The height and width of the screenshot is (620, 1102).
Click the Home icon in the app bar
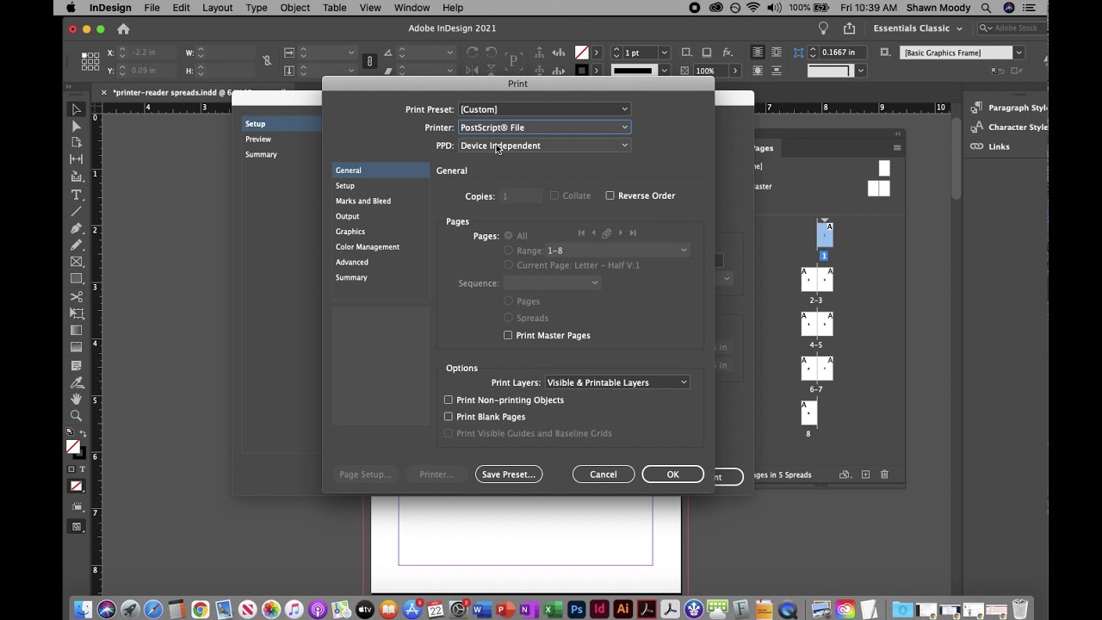click(x=123, y=28)
